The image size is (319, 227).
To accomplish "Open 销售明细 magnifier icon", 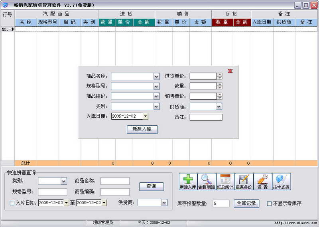I will (207, 182).
